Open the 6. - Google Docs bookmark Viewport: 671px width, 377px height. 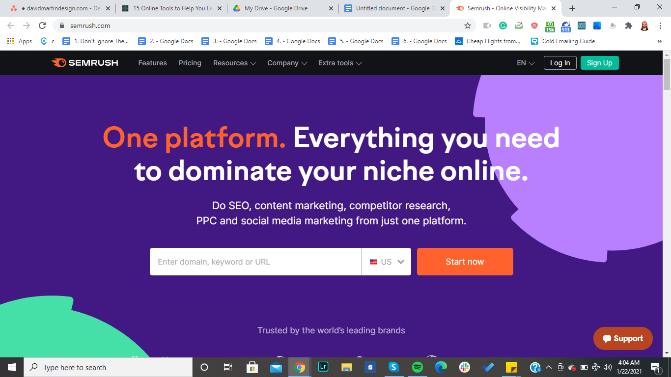pos(419,41)
